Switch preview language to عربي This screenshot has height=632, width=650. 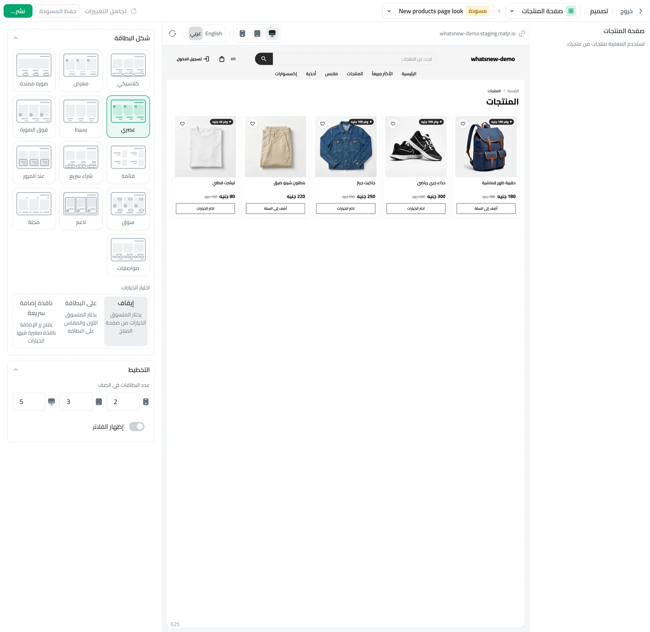pos(196,34)
